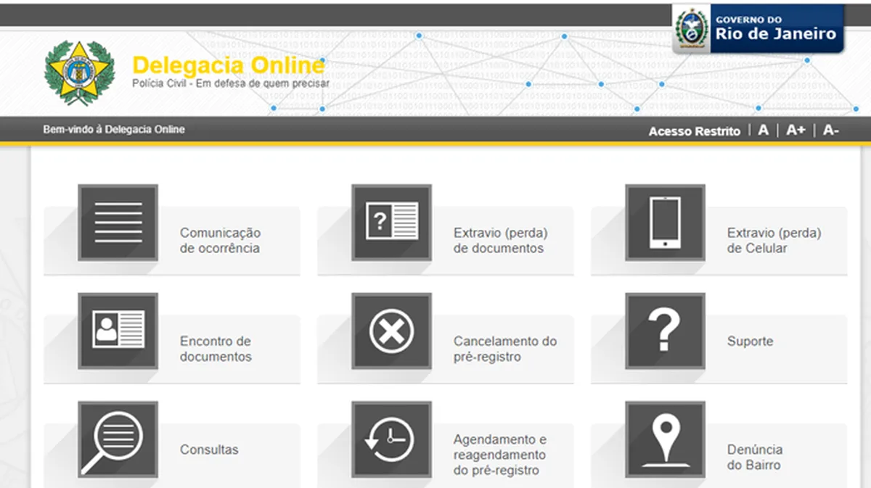
Task: Click "Agendamento e reagendamento do pré-registro" text
Action: click(x=500, y=455)
